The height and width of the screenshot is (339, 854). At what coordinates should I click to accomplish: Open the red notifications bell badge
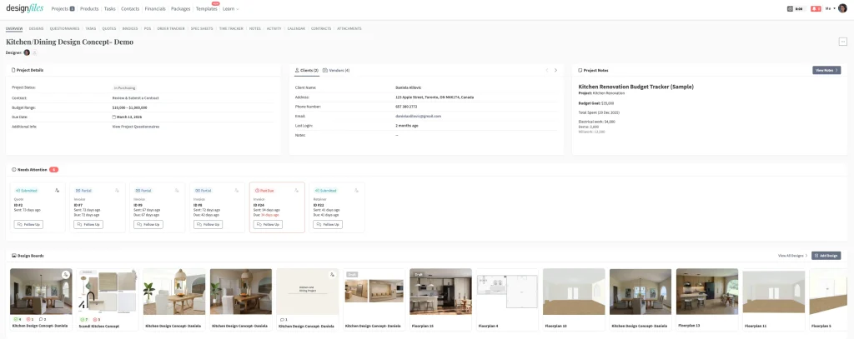click(x=816, y=8)
